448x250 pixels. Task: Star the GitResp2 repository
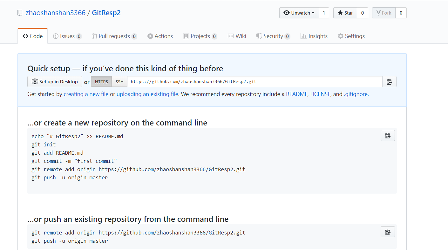coord(345,13)
